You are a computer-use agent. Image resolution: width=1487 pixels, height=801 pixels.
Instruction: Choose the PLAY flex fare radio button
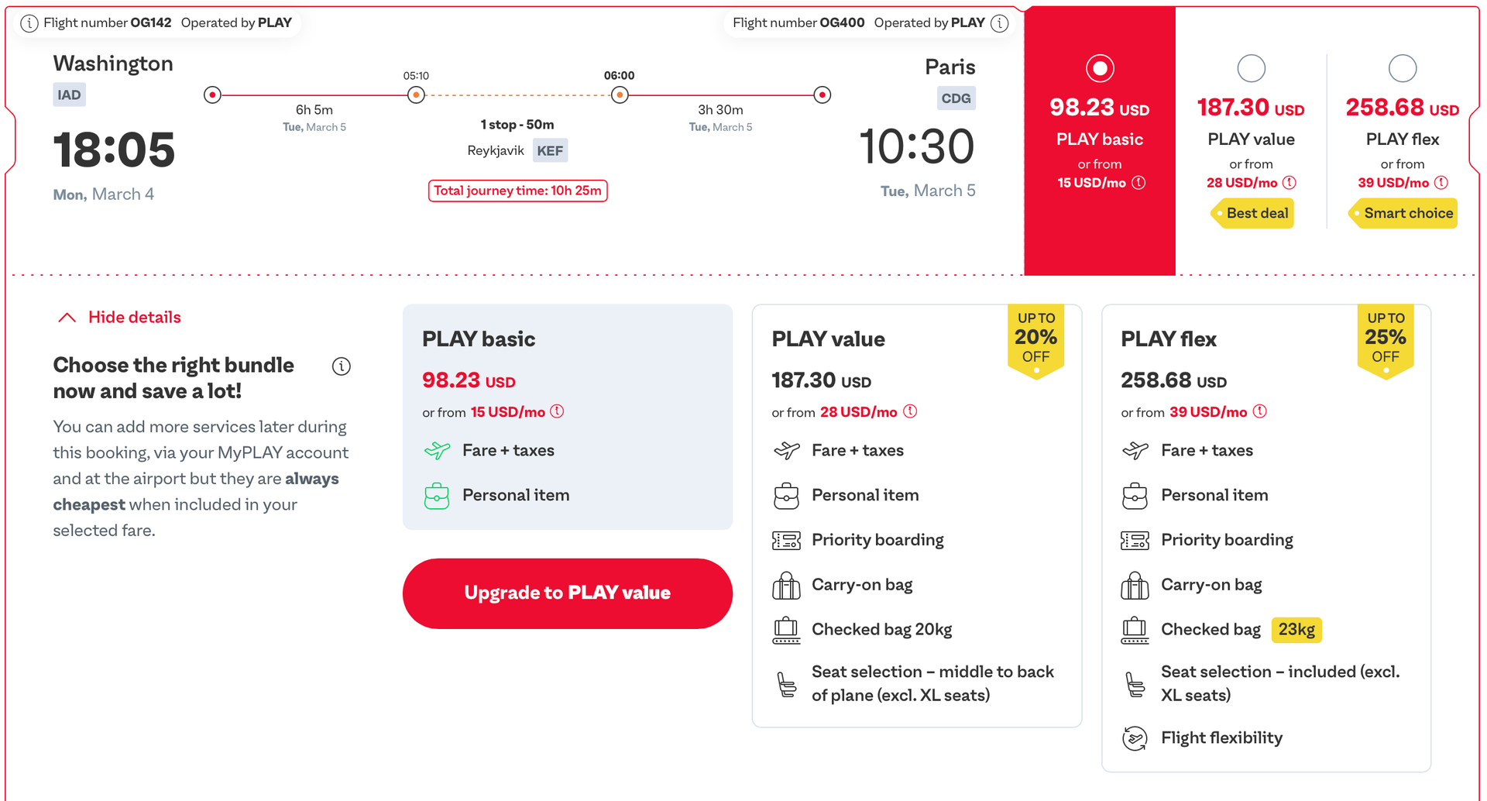tap(1402, 68)
